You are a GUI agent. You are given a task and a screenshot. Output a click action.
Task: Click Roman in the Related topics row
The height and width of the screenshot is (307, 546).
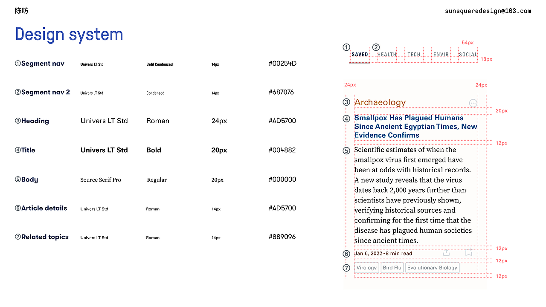click(x=153, y=238)
